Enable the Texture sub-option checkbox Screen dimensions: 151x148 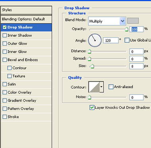(x=10, y=76)
